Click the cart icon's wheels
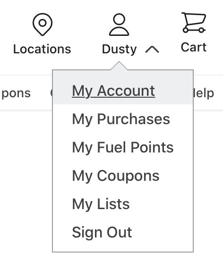 pyautogui.click(x=193, y=30)
